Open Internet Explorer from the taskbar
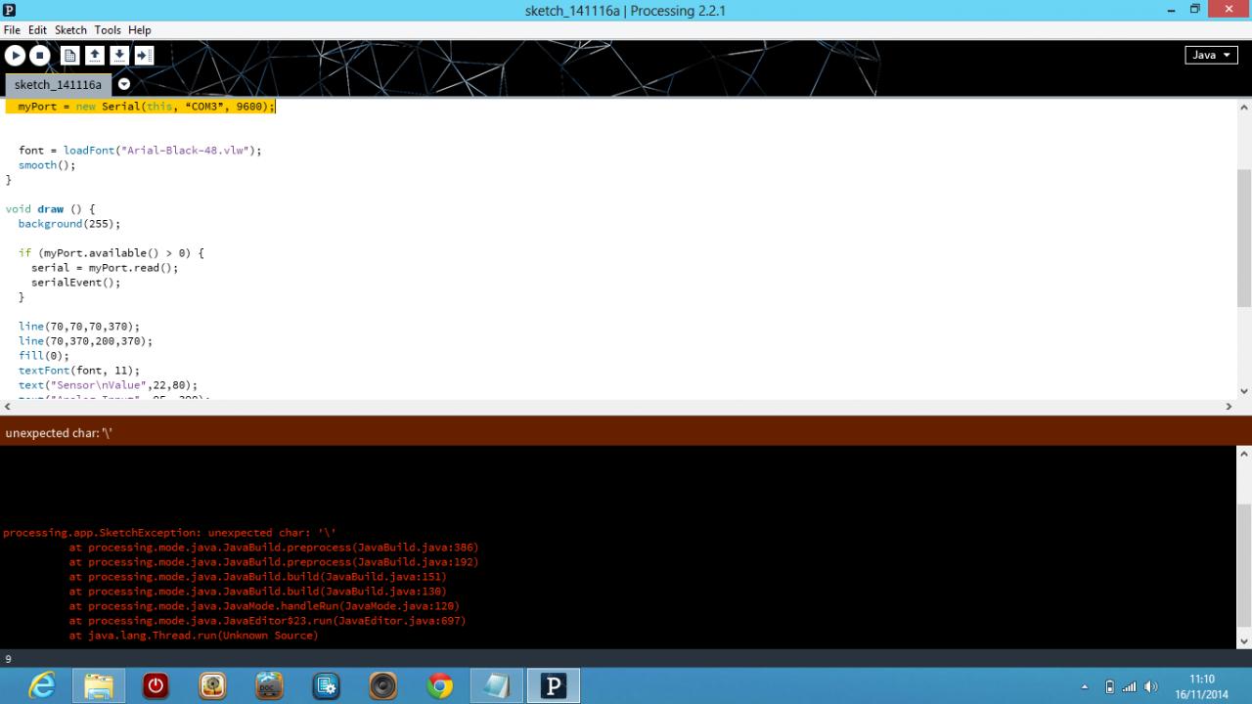 [x=42, y=686]
